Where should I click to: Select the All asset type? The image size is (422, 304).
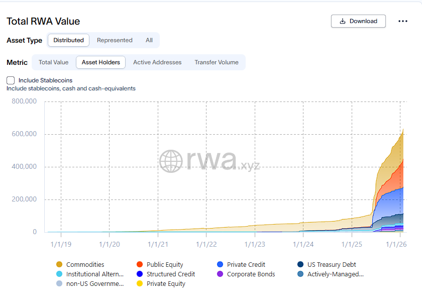pos(149,40)
